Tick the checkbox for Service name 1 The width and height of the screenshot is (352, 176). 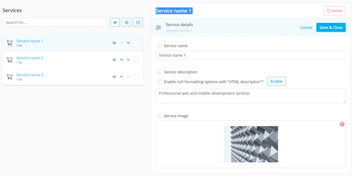pyautogui.click(x=136, y=43)
